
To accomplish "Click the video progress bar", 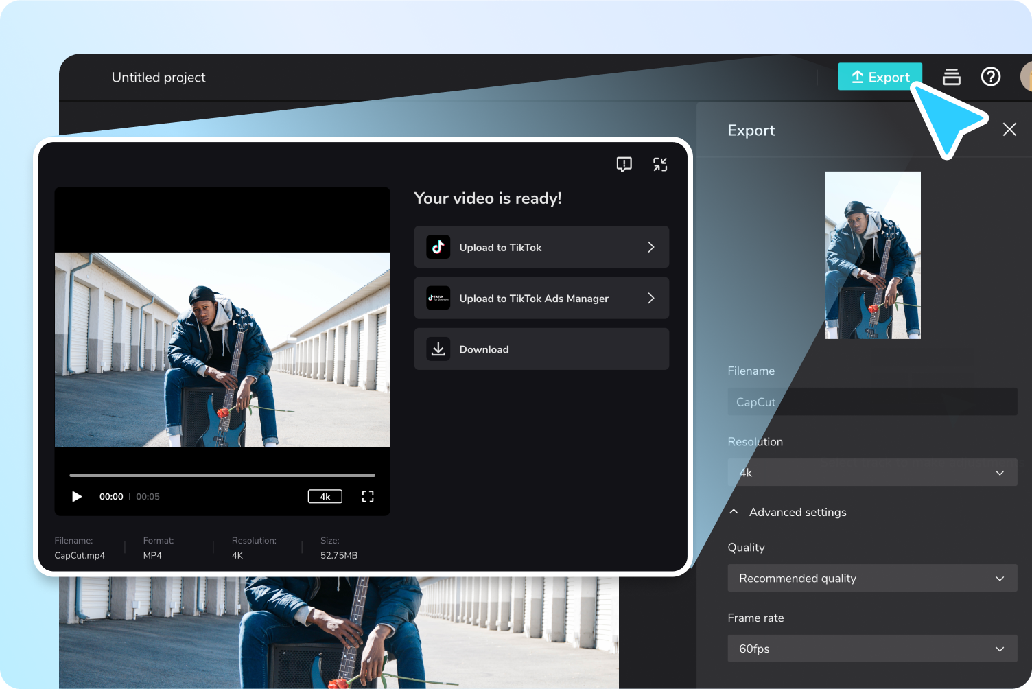I will (x=222, y=475).
